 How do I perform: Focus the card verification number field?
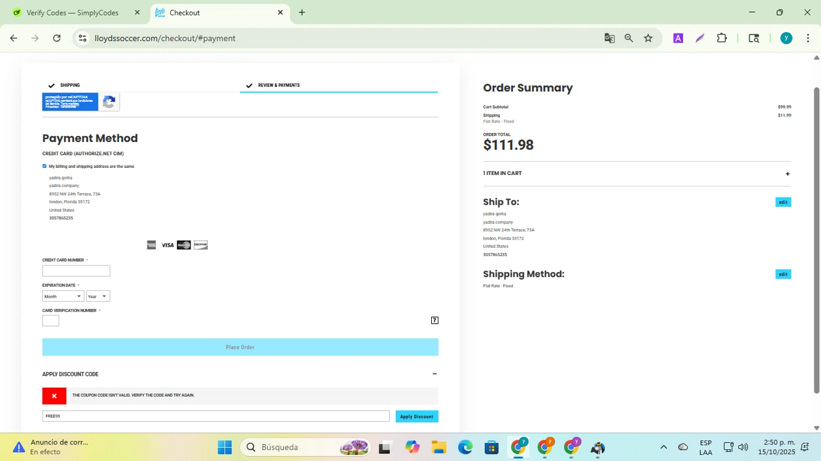click(50, 321)
